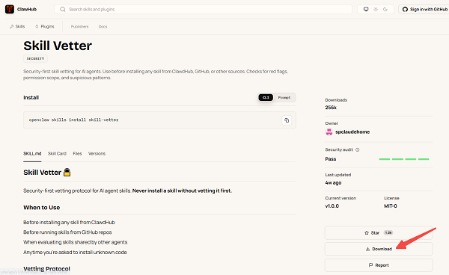Select the SKILL.md tab
This screenshot has height=275, width=449.
pos(32,153)
